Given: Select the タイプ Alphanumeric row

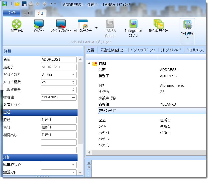Looking at the screenshot, I should point(152,85).
